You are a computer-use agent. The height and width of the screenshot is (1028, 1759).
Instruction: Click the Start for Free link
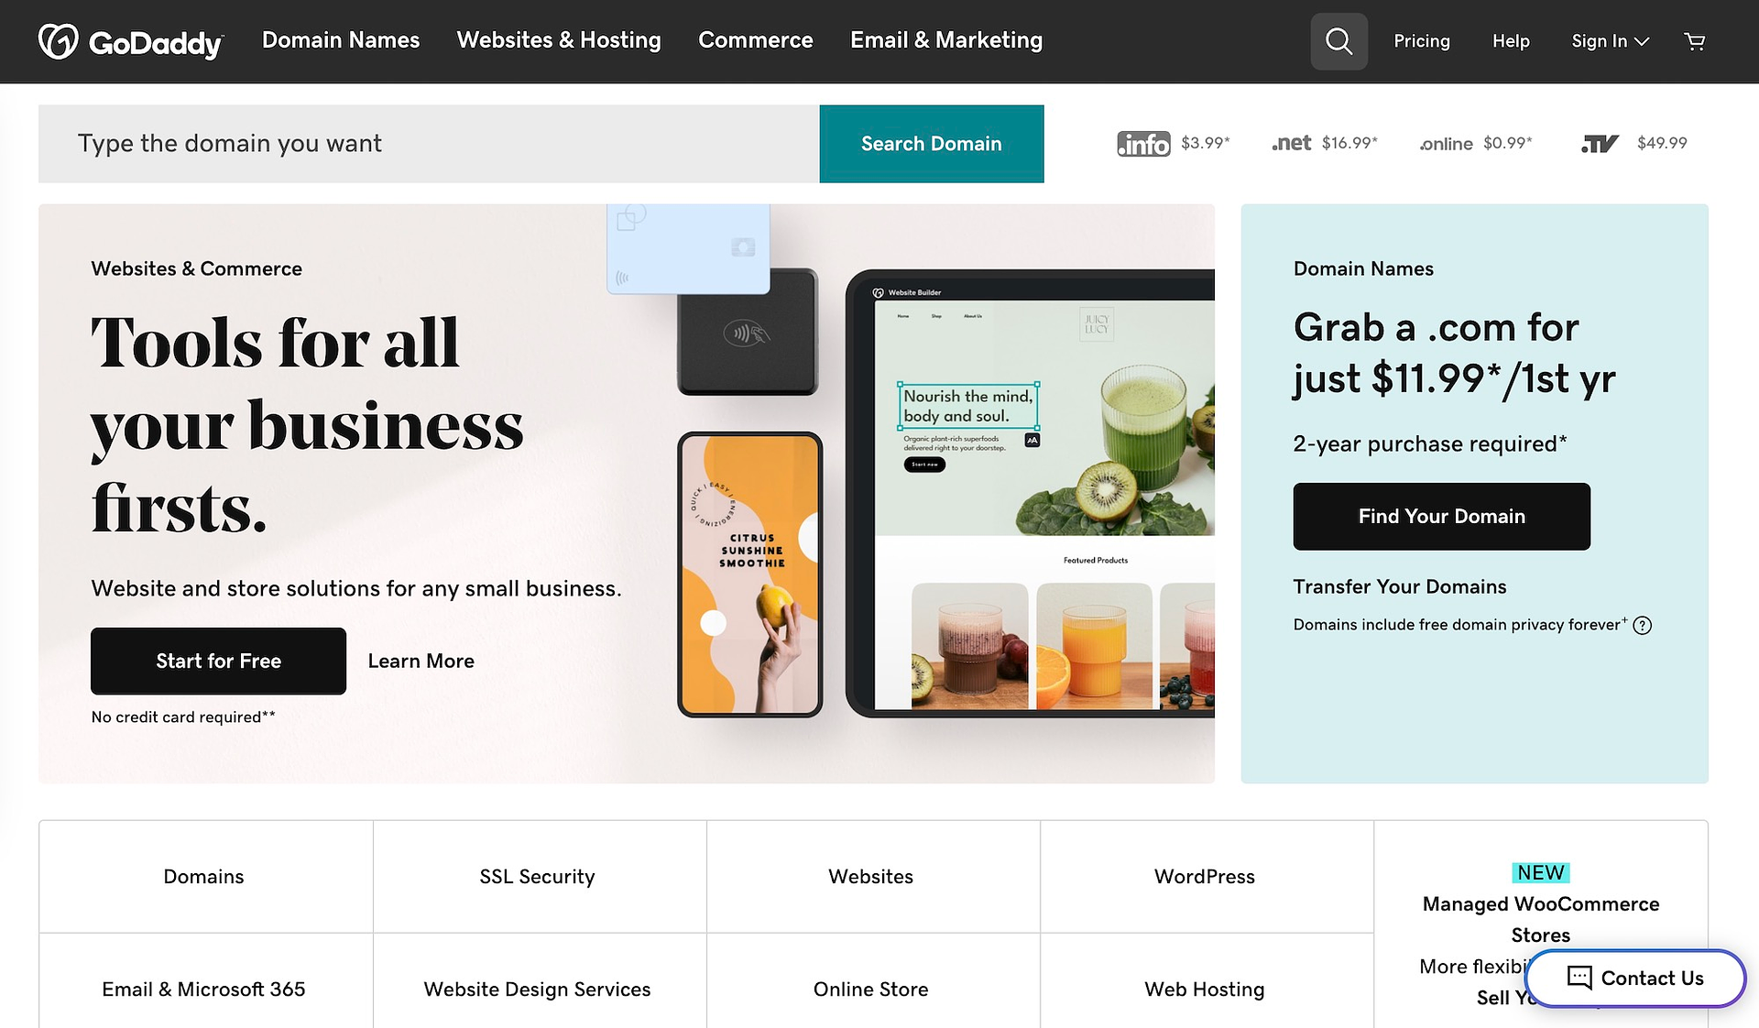pos(219,661)
